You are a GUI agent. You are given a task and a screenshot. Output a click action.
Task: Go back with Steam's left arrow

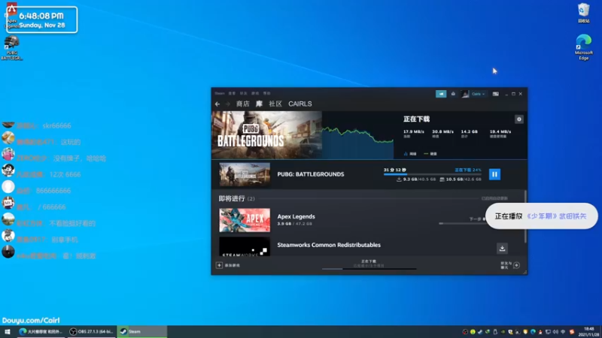coord(217,104)
